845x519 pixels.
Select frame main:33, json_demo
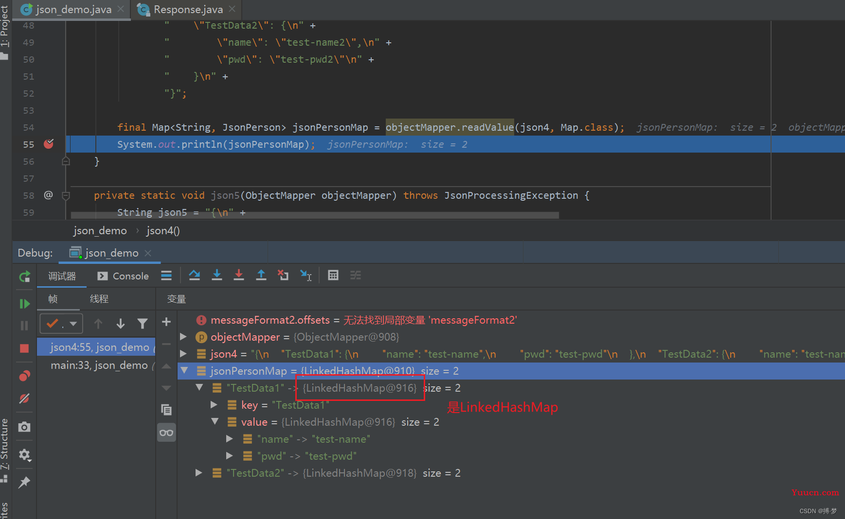96,365
